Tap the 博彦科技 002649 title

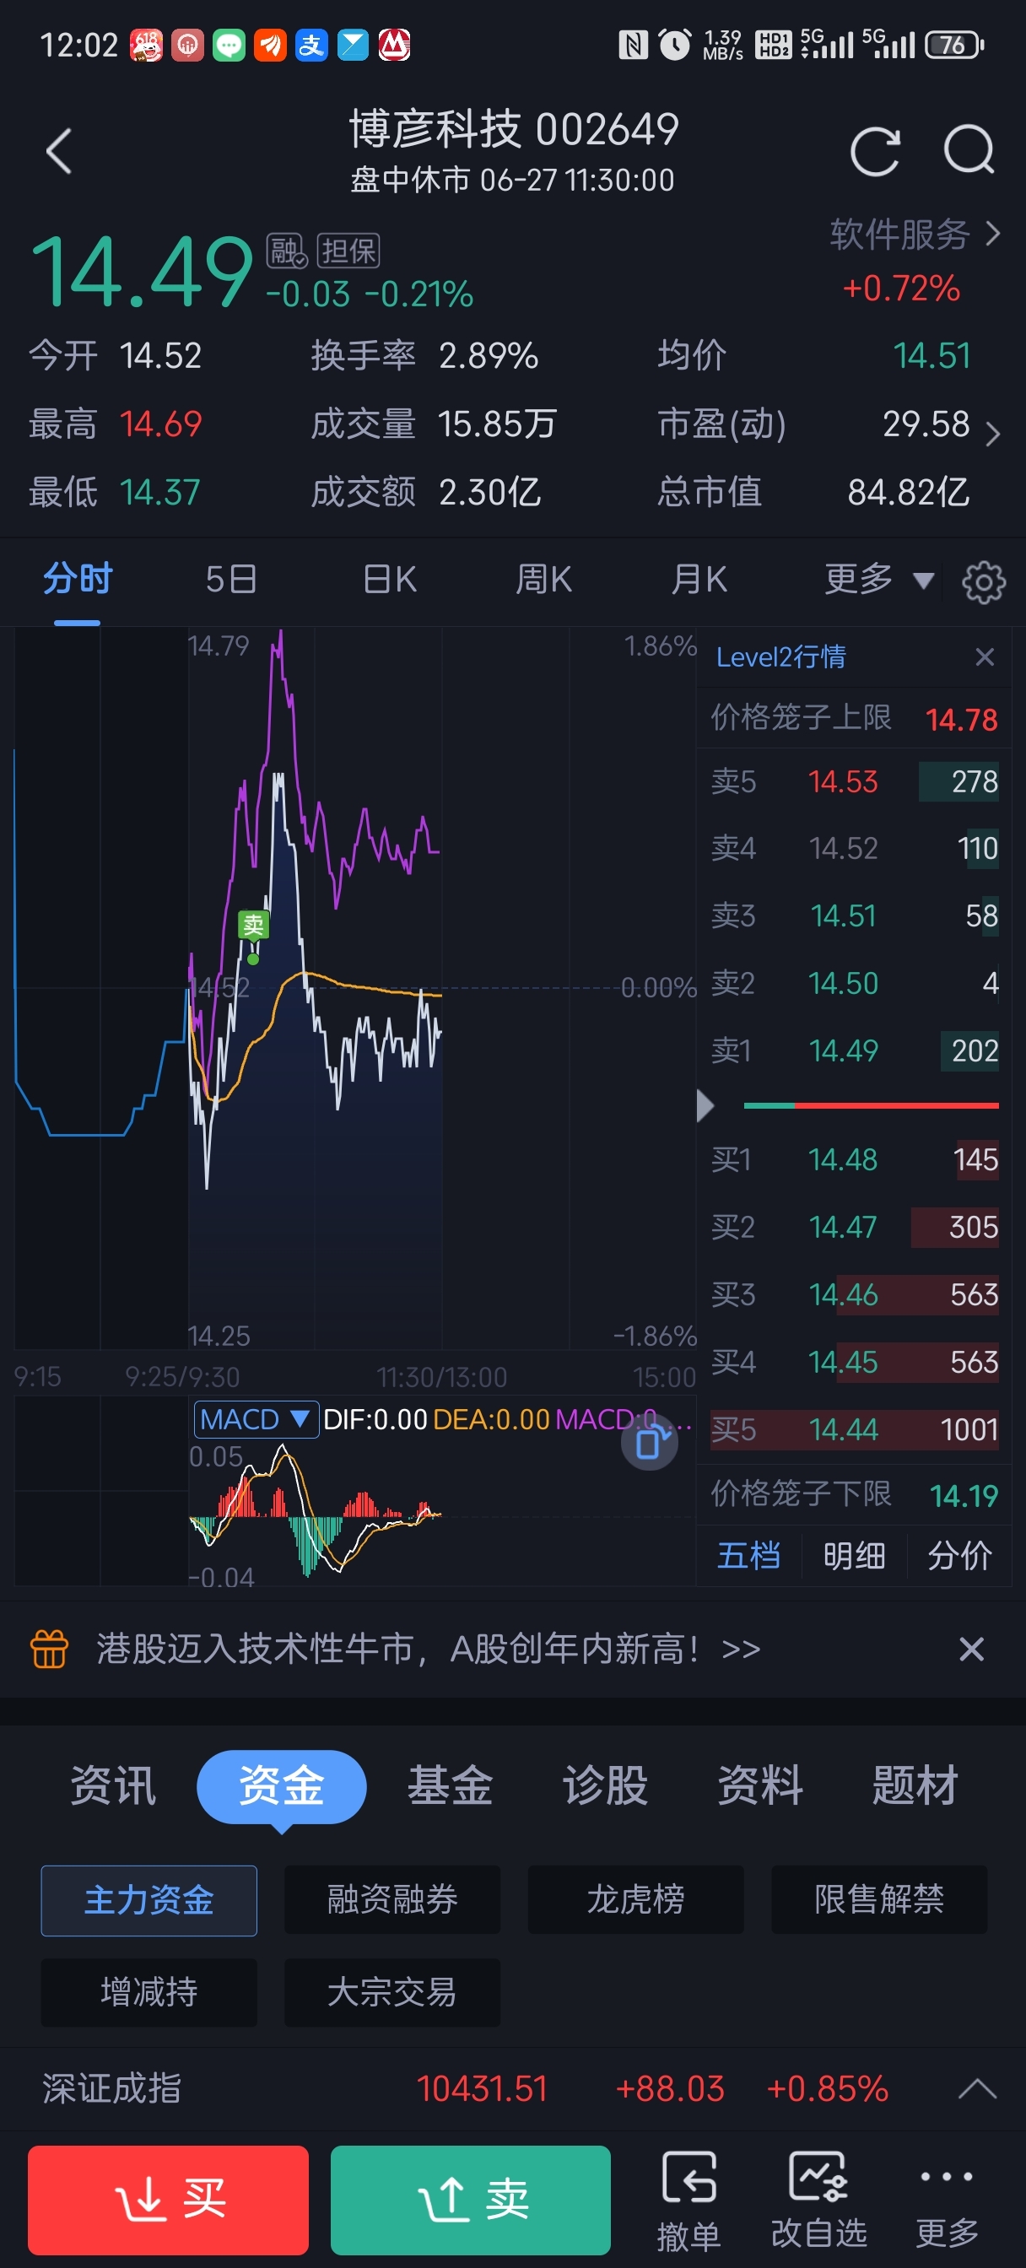pos(514,129)
